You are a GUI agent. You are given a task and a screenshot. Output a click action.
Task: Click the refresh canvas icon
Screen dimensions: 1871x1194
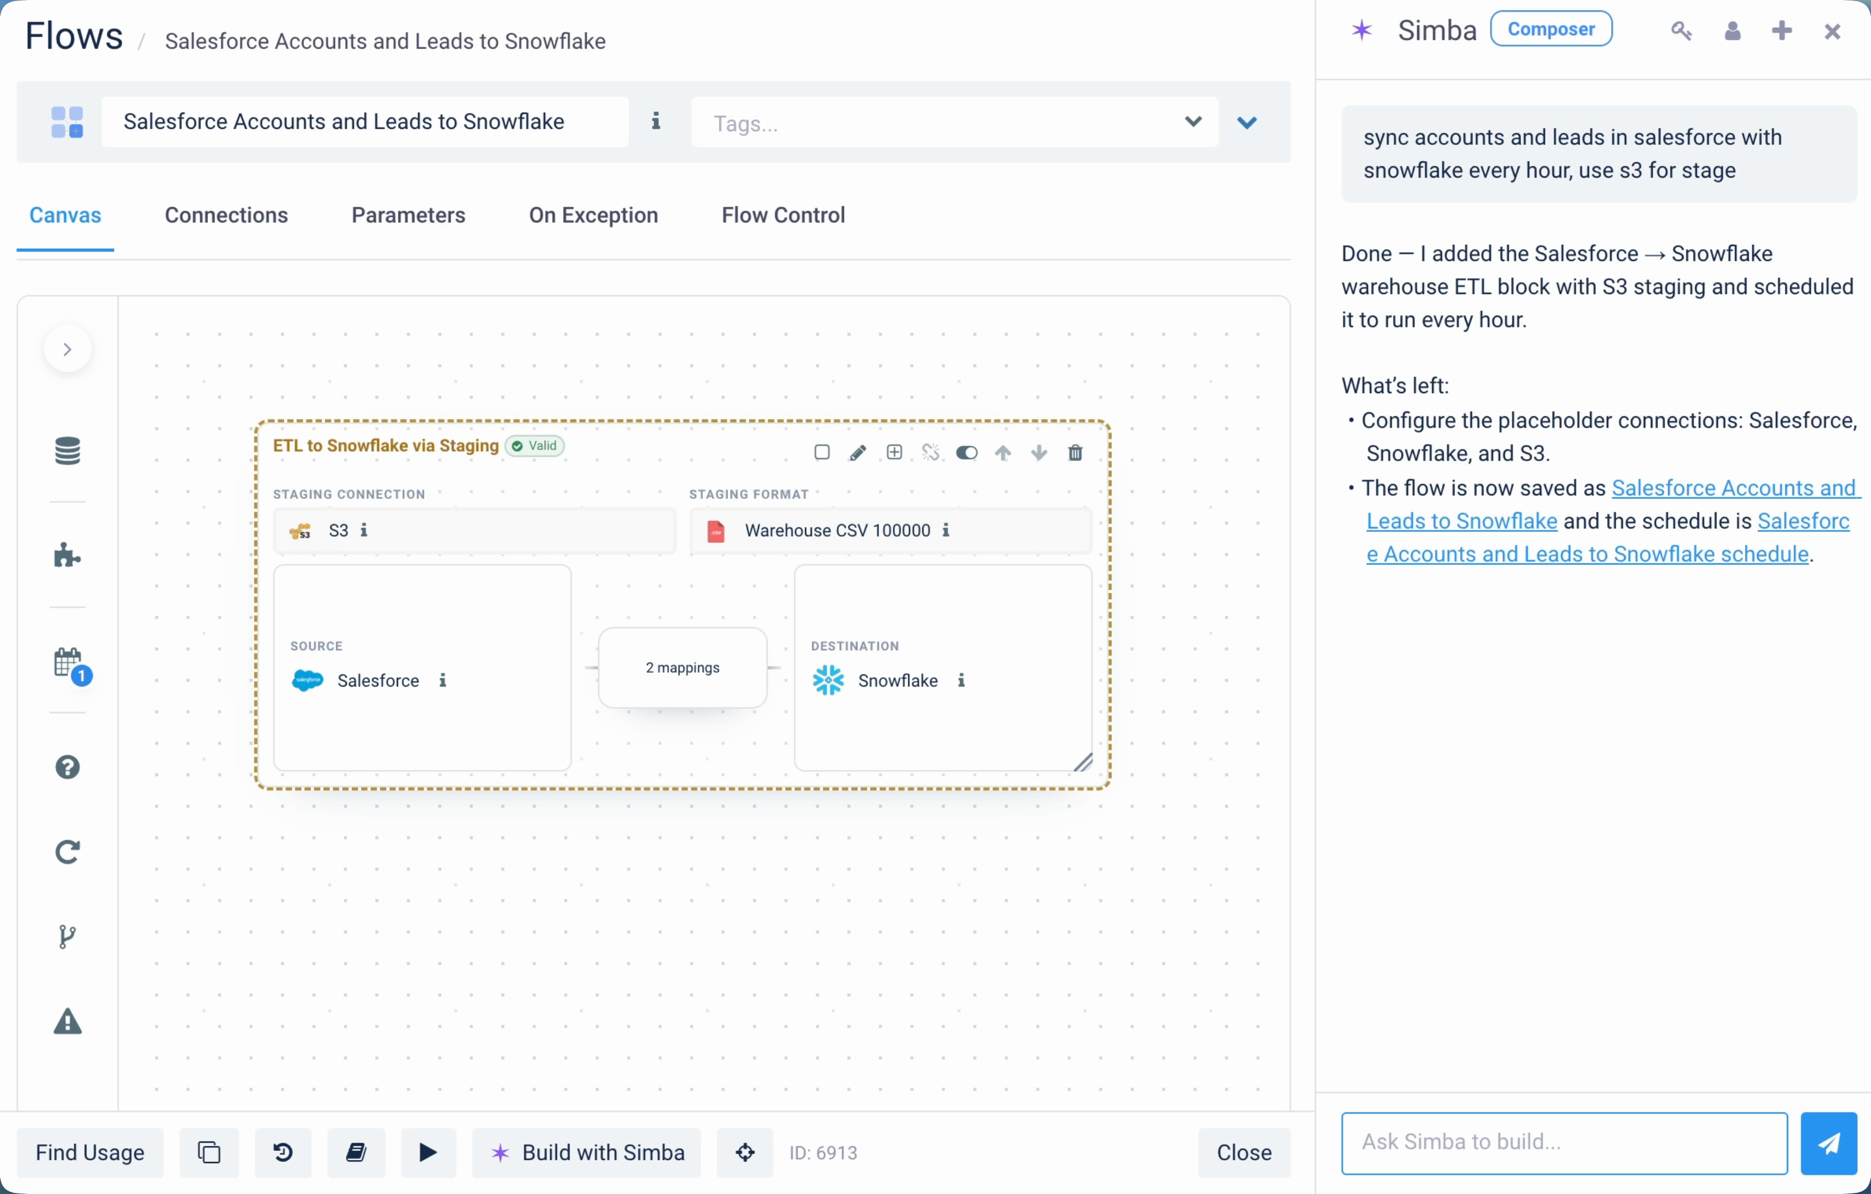[67, 852]
